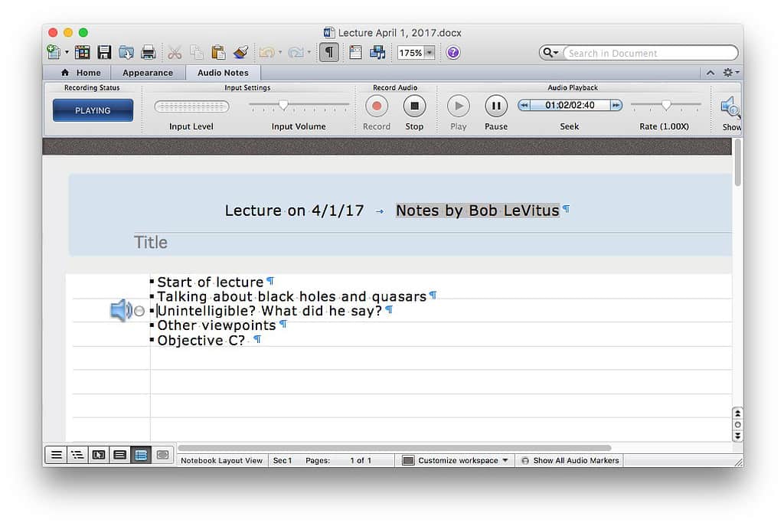Pause the audio playback

496,106
